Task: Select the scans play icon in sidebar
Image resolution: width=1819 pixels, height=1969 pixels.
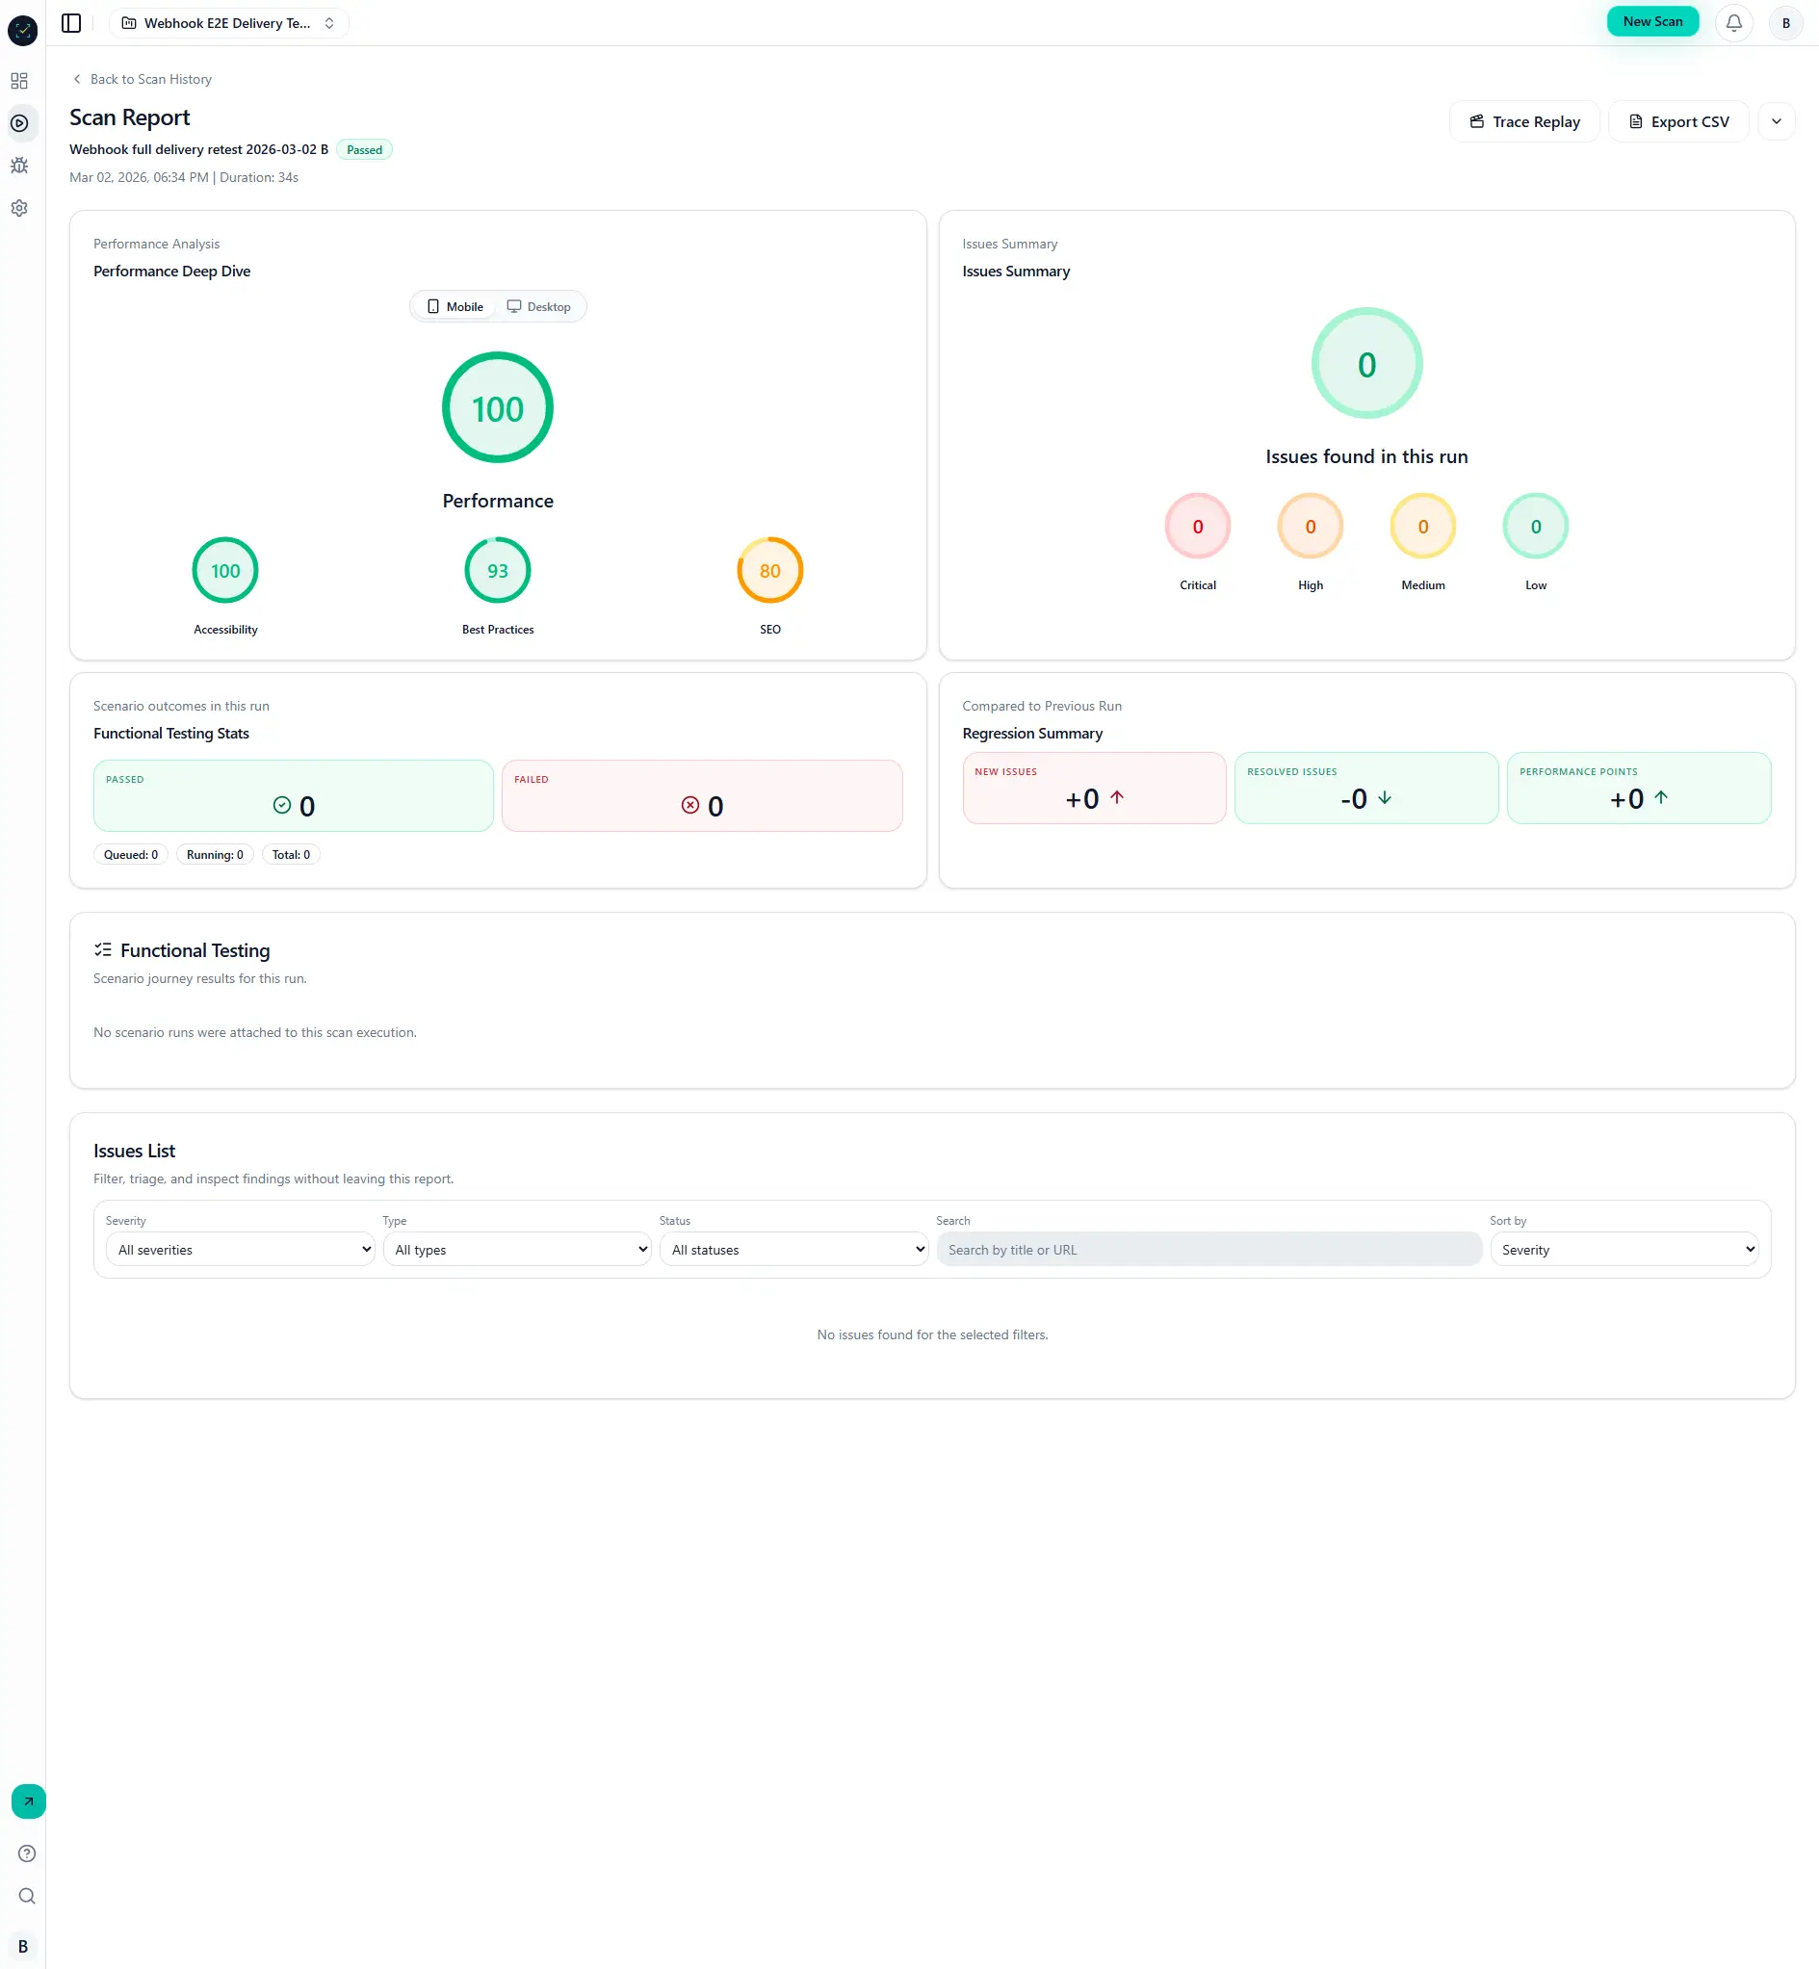Action: [x=18, y=123]
